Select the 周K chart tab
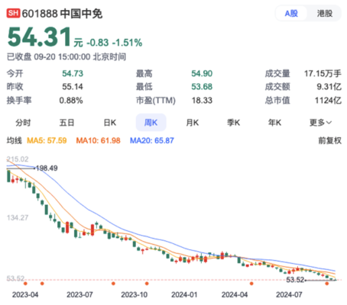347x305 pixels. tap(151, 123)
